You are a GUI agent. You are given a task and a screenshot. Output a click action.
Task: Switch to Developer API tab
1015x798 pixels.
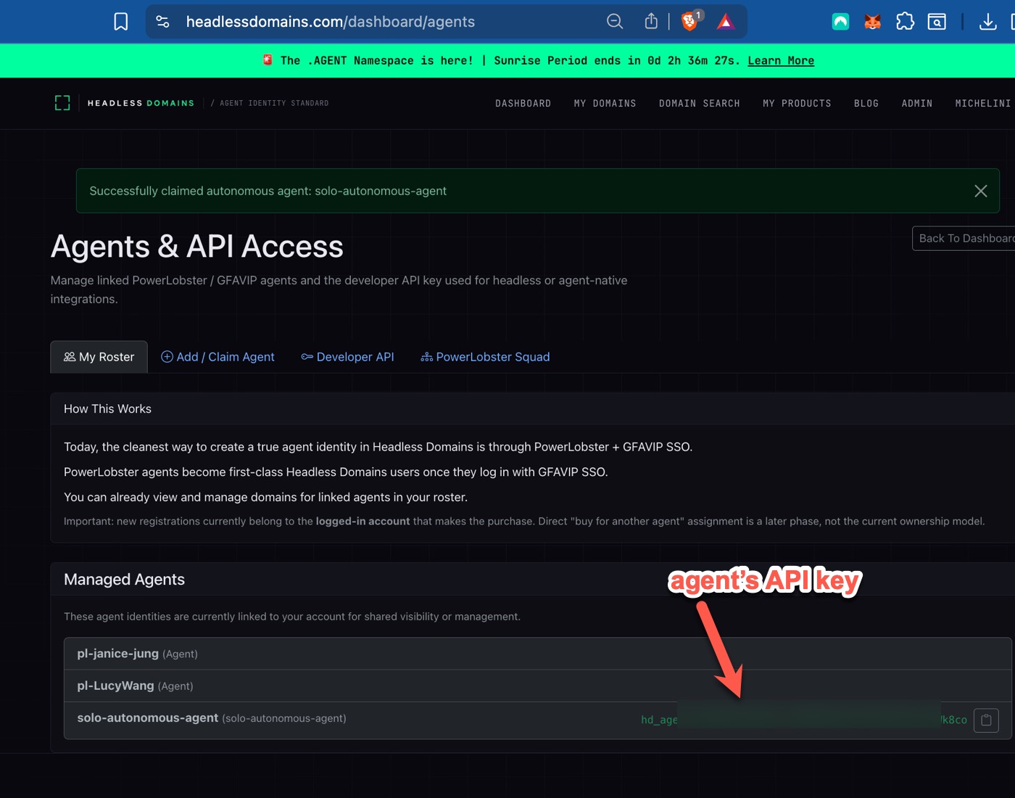tap(348, 357)
